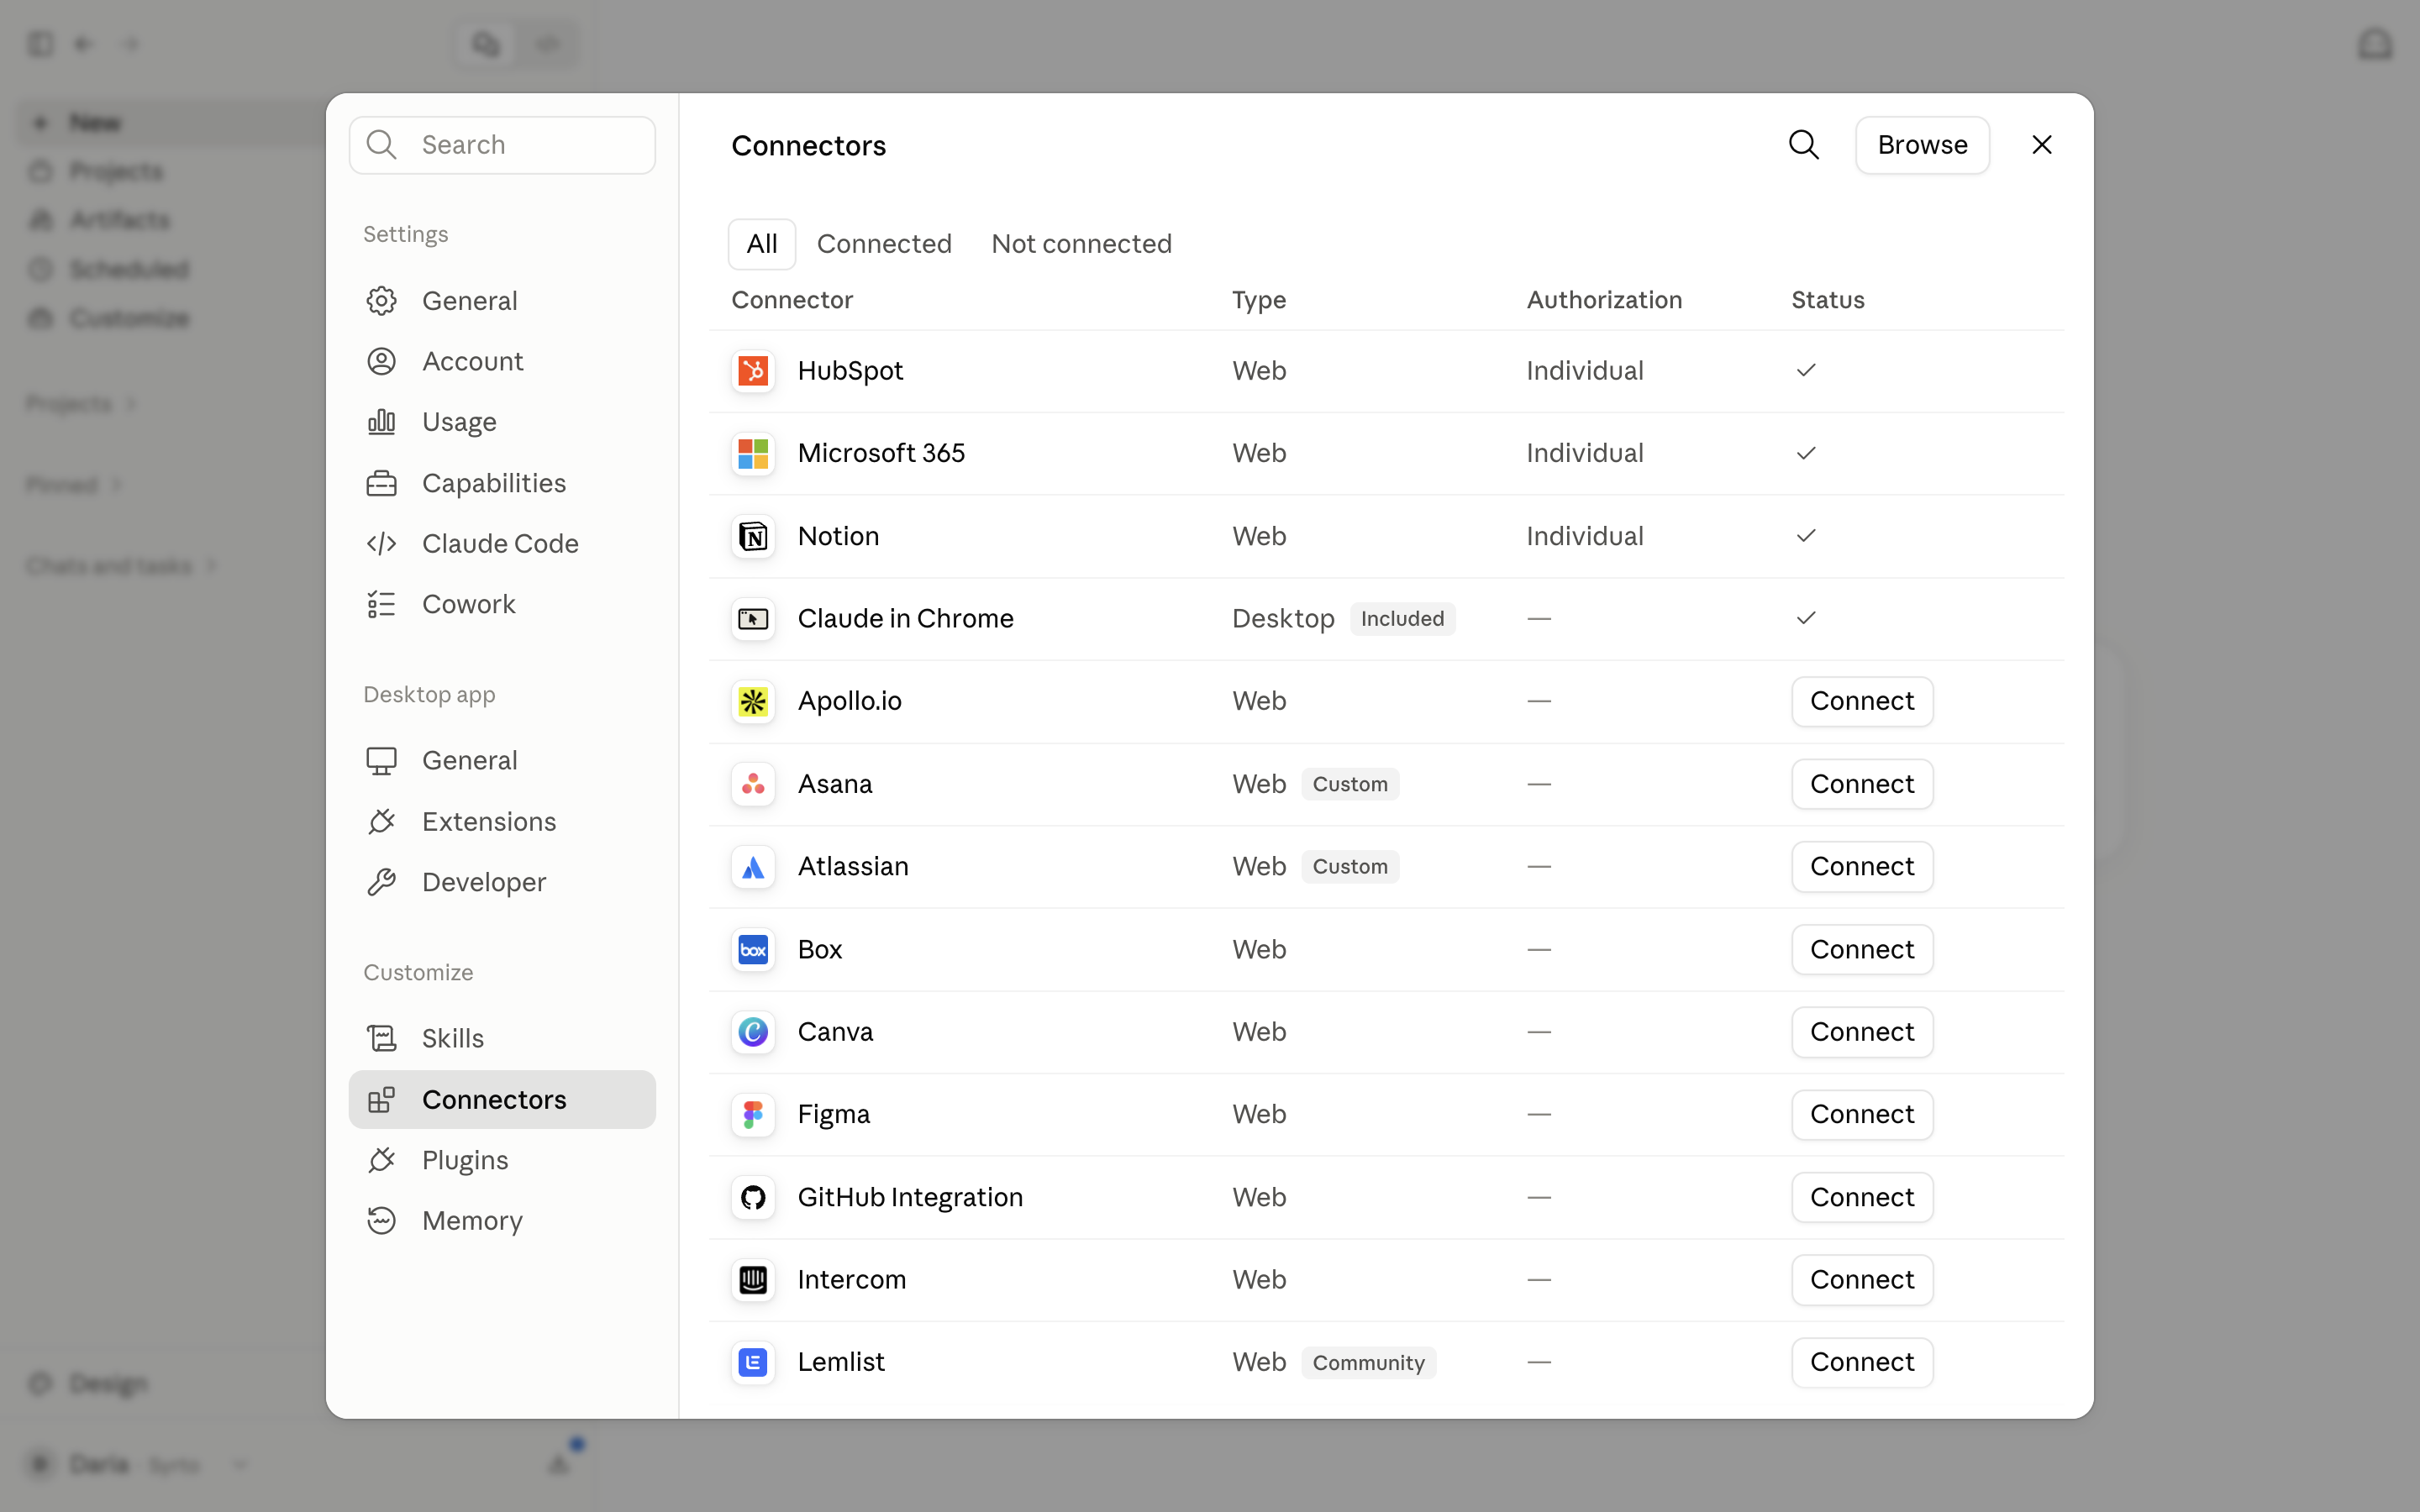
Task: Click the Status column header
Action: click(1828, 300)
